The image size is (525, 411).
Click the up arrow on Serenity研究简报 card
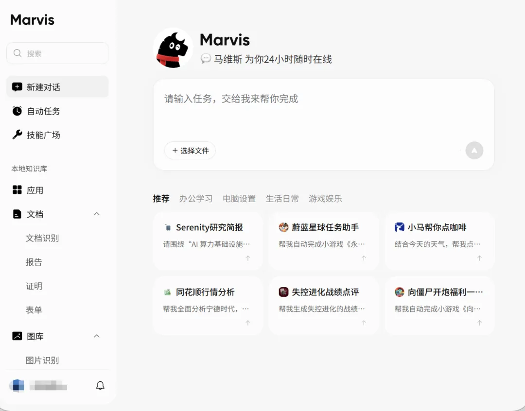click(x=248, y=258)
